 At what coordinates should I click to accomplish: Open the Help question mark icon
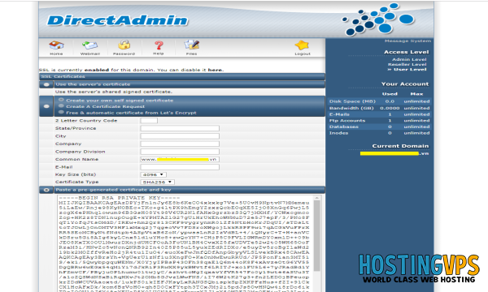[x=159, y=45]
